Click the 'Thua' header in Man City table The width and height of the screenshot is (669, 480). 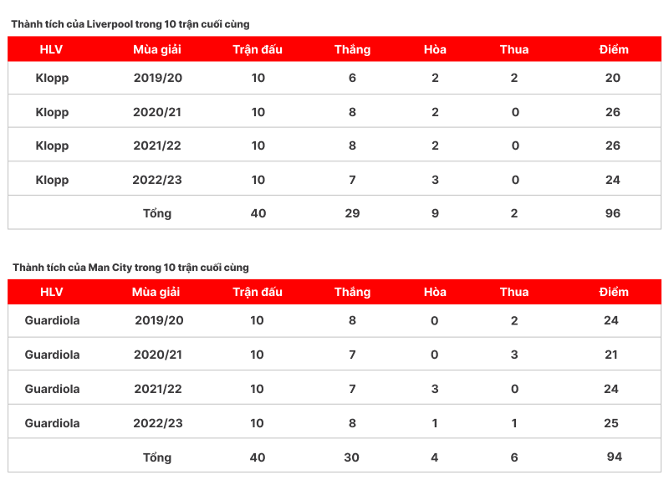point(514,292)
